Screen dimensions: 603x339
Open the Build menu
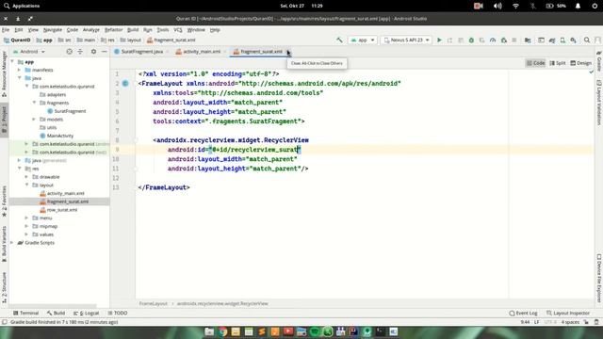coord(133,29)
